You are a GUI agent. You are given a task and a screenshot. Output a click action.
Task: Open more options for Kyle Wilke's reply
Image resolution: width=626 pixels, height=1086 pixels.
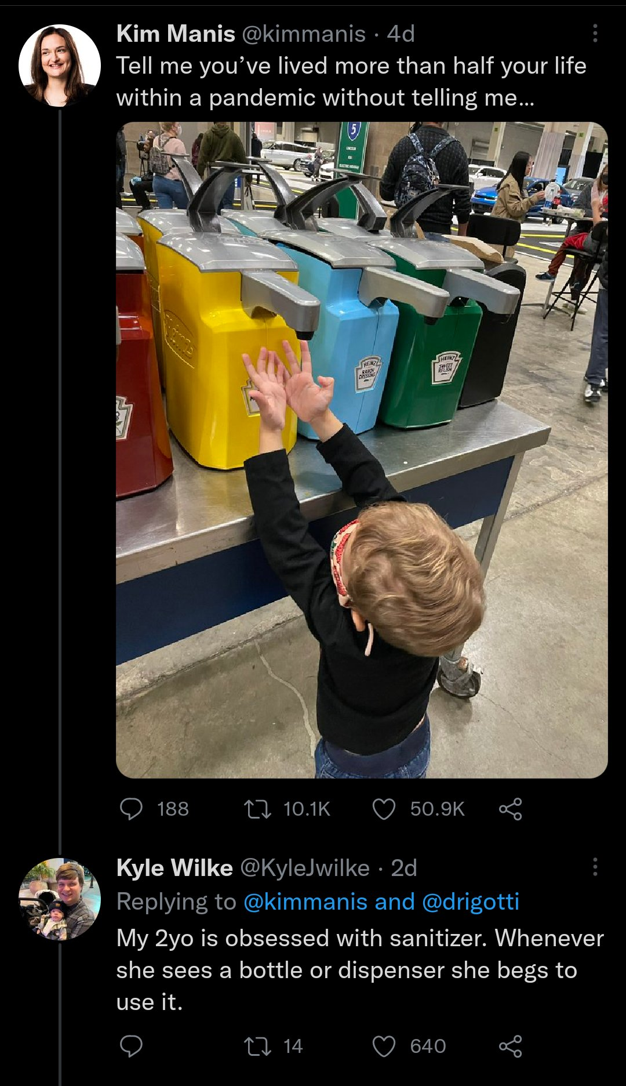[595, 867]
